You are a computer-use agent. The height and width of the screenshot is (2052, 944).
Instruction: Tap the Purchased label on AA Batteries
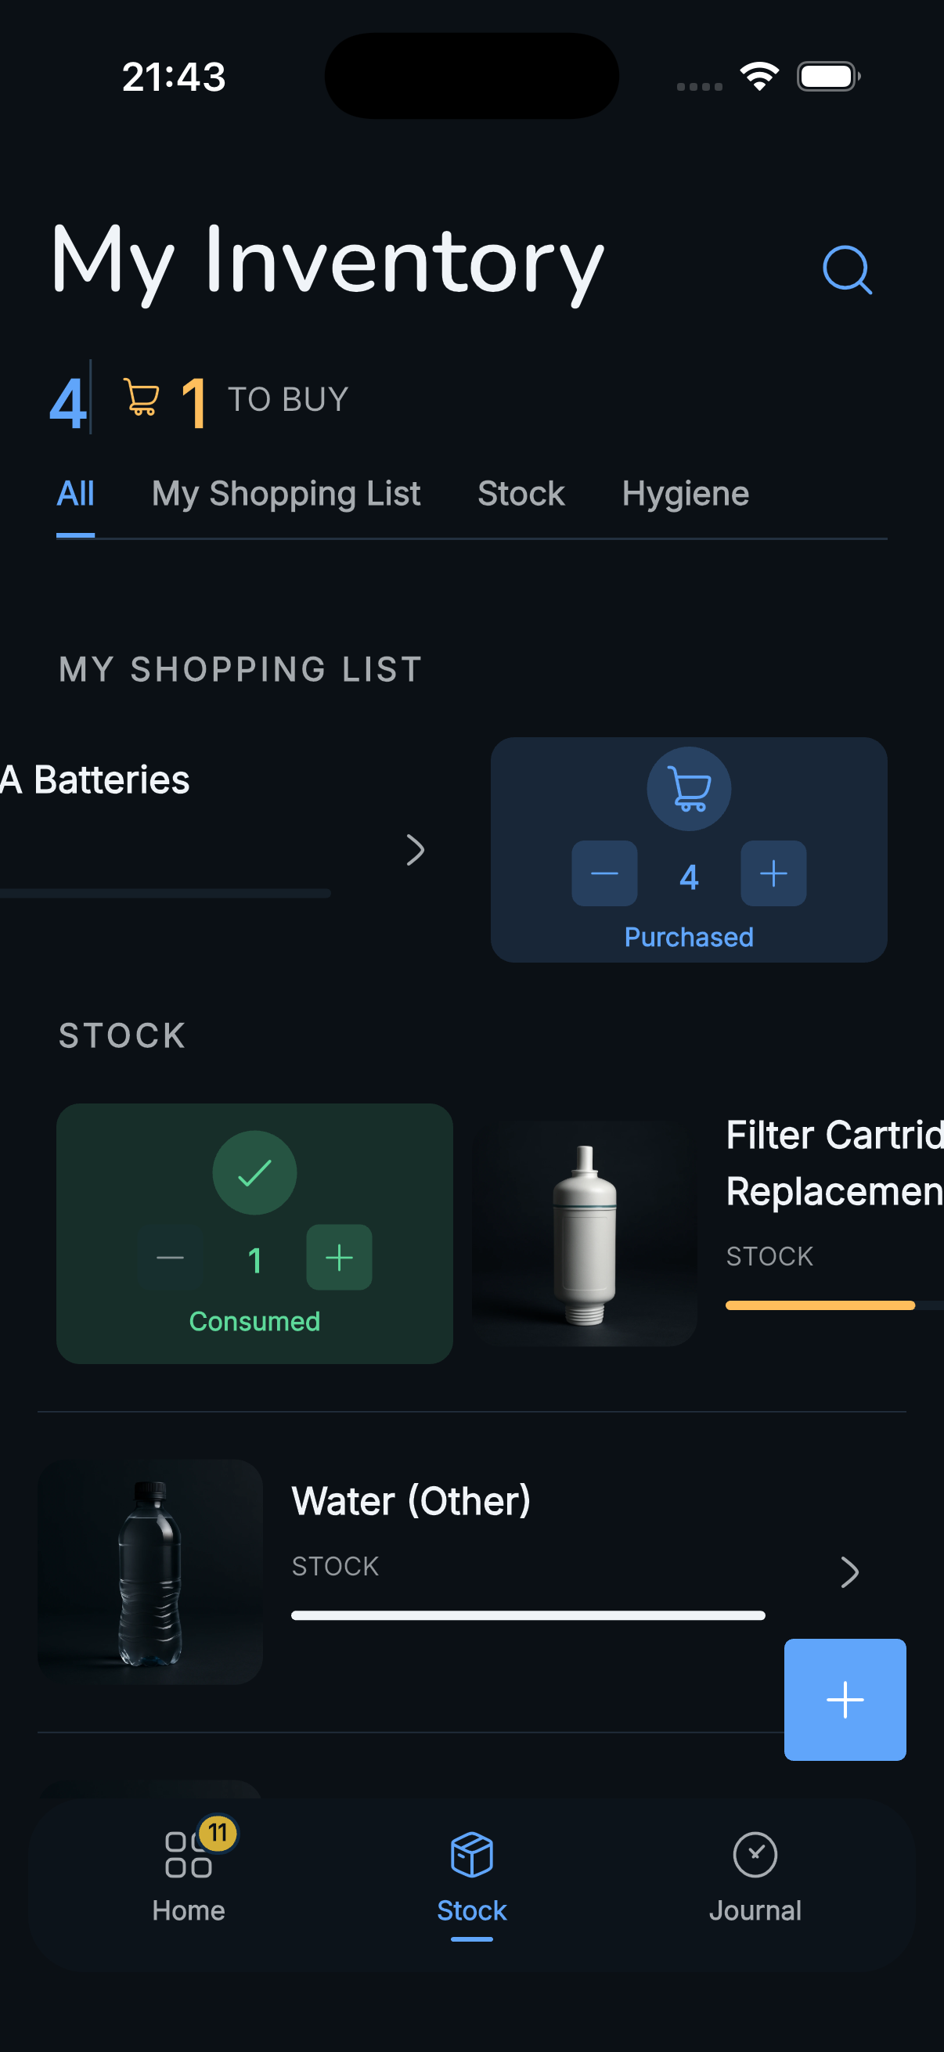688,937
